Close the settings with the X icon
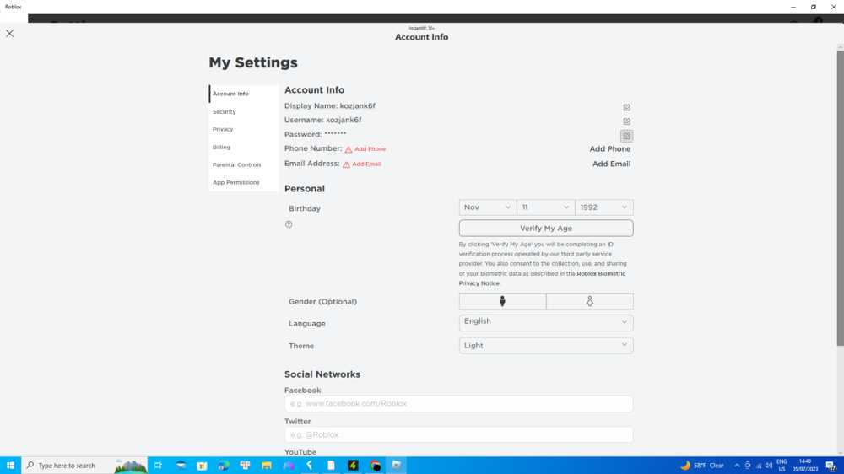 pos(9,34)
